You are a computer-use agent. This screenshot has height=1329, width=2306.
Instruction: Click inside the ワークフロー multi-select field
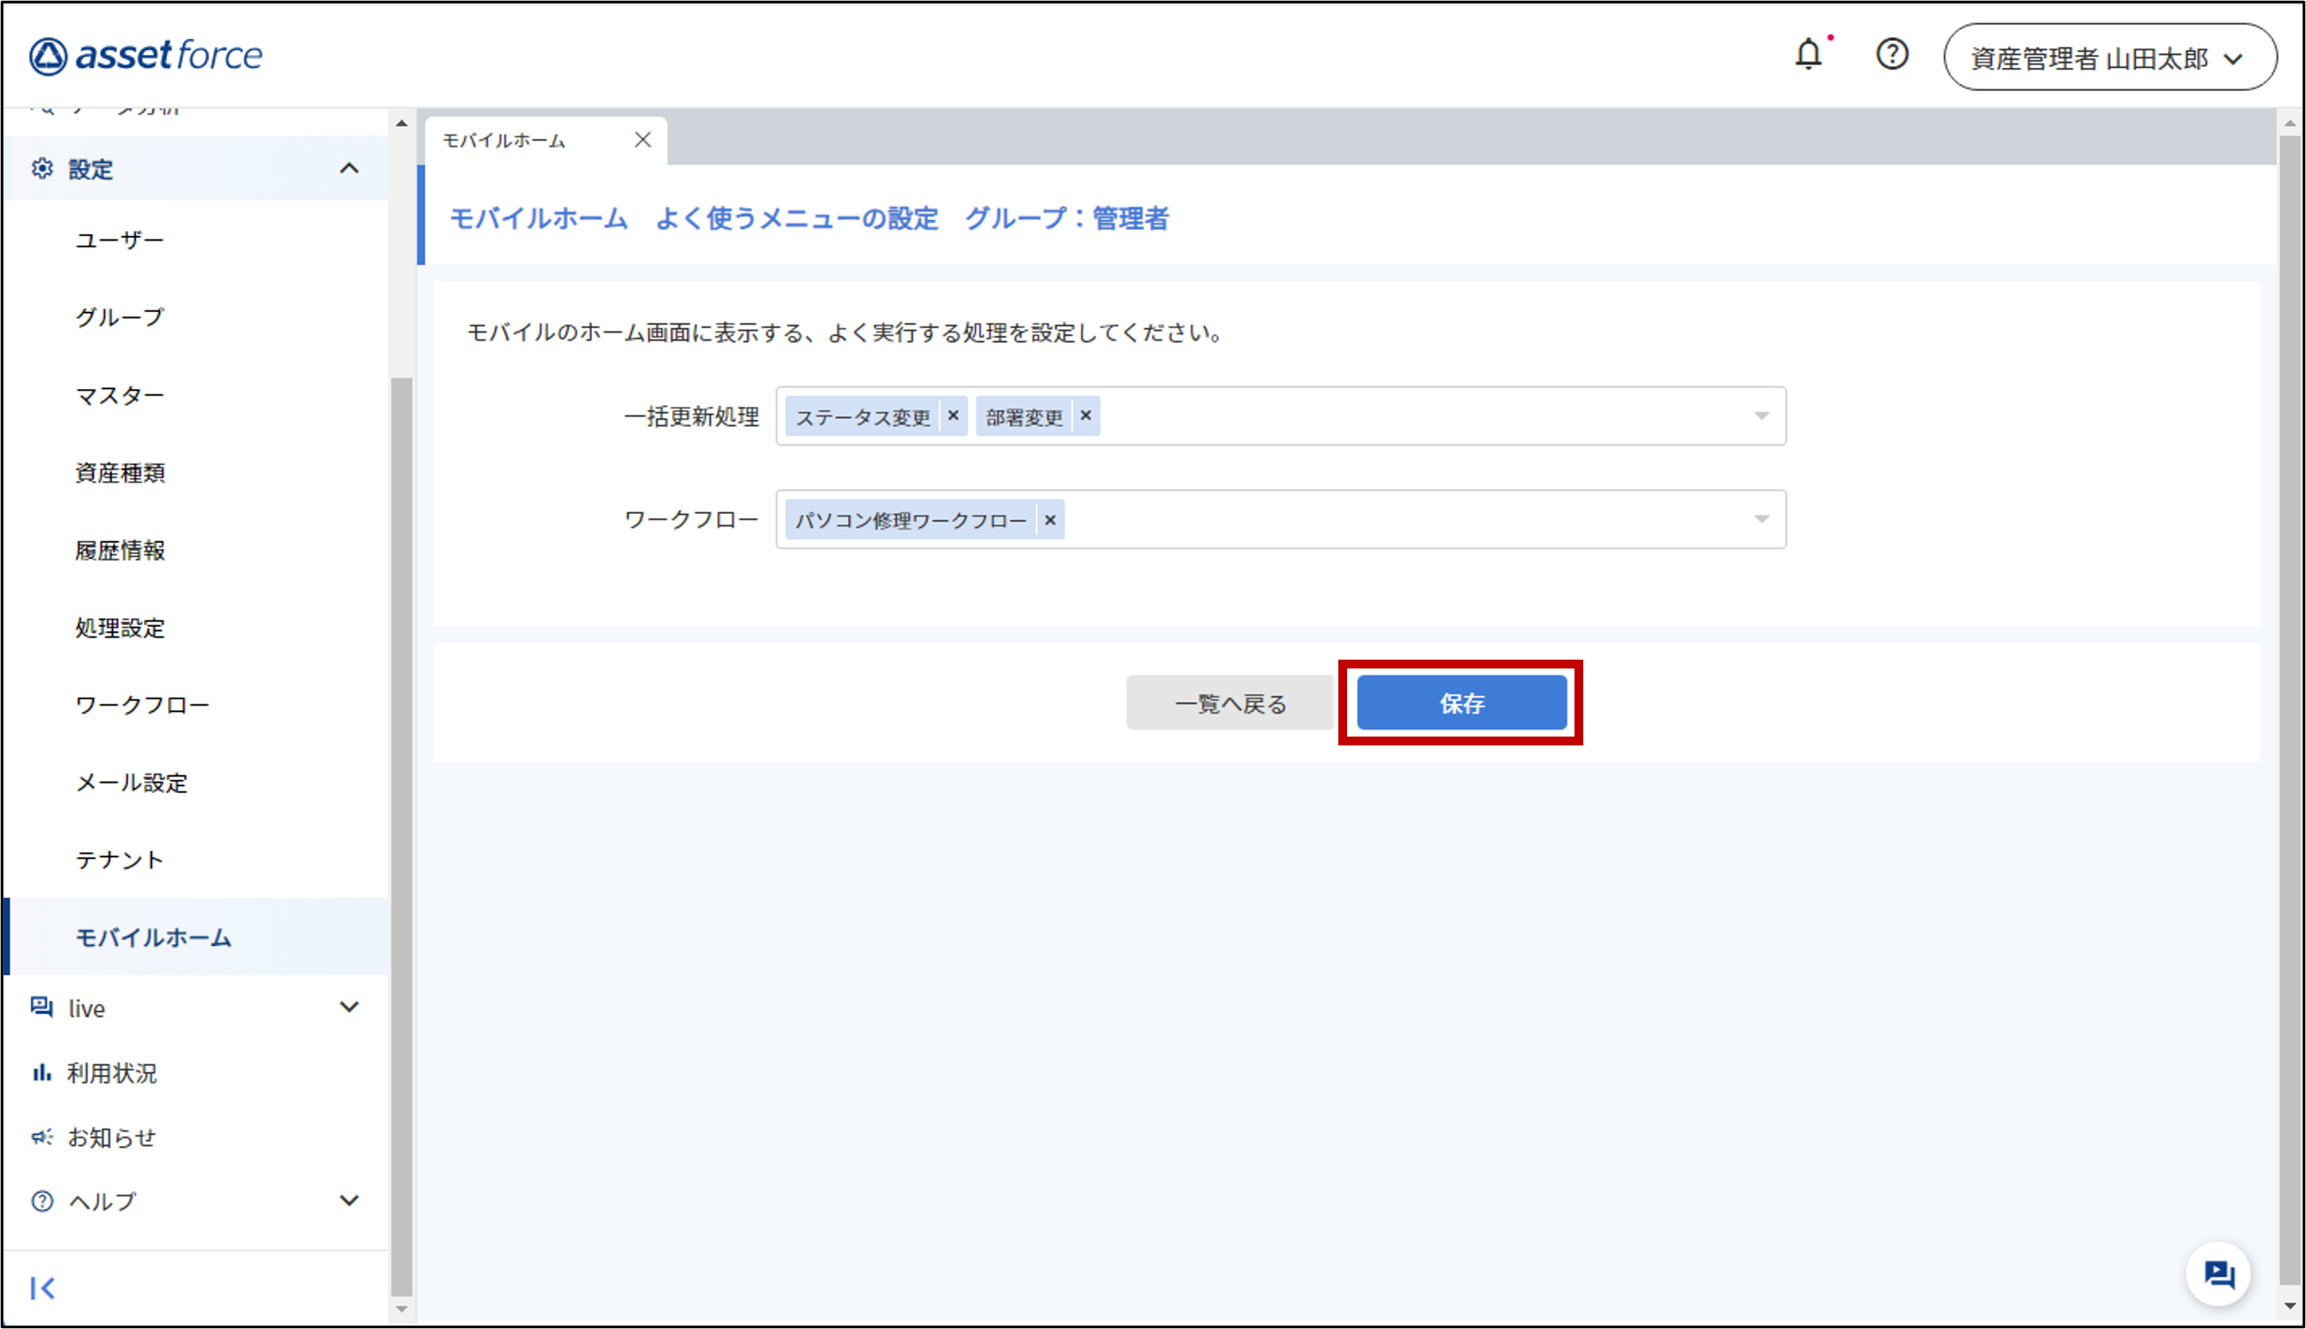(1280, 519)
